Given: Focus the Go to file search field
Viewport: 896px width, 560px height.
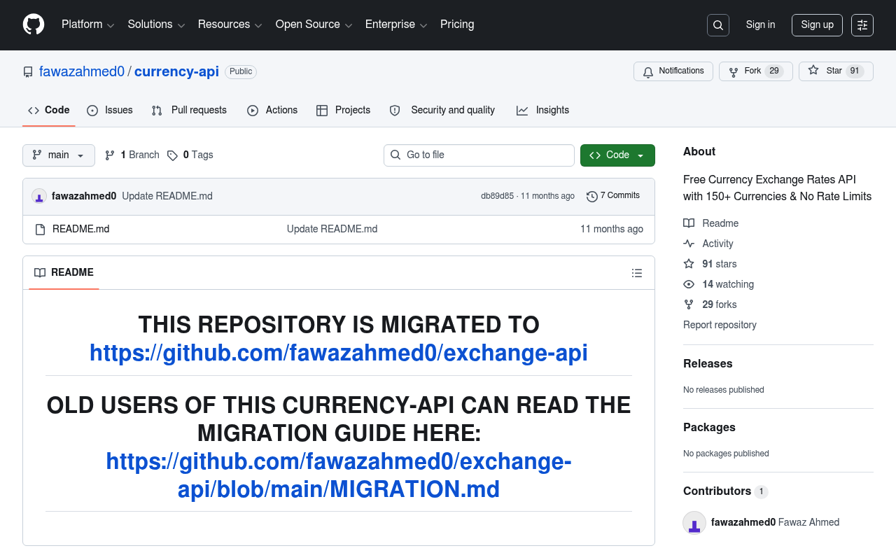Looking at the screenshot, I should tap(479, 155).
